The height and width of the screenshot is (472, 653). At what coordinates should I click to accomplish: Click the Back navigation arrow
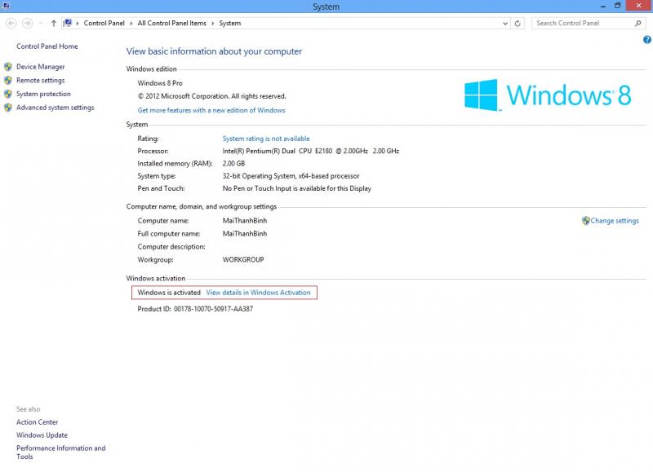[x=11, y=24]
